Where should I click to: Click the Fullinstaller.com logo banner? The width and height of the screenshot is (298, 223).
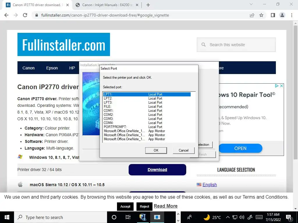64,44
